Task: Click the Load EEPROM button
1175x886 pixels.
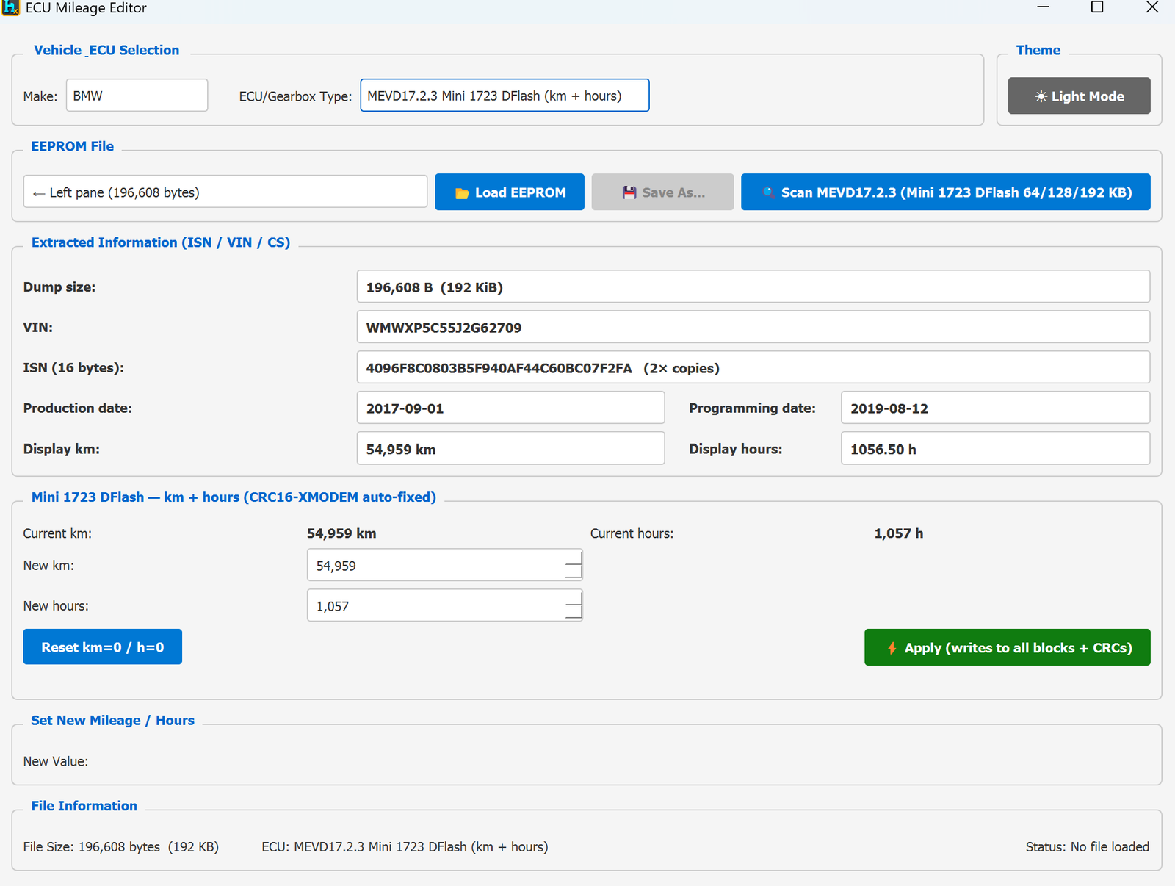Action: [510, 192]
